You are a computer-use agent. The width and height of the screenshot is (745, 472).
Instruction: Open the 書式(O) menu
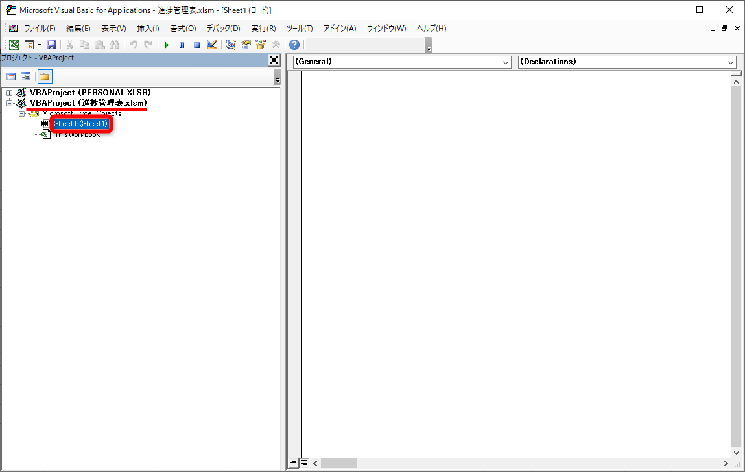183,29
